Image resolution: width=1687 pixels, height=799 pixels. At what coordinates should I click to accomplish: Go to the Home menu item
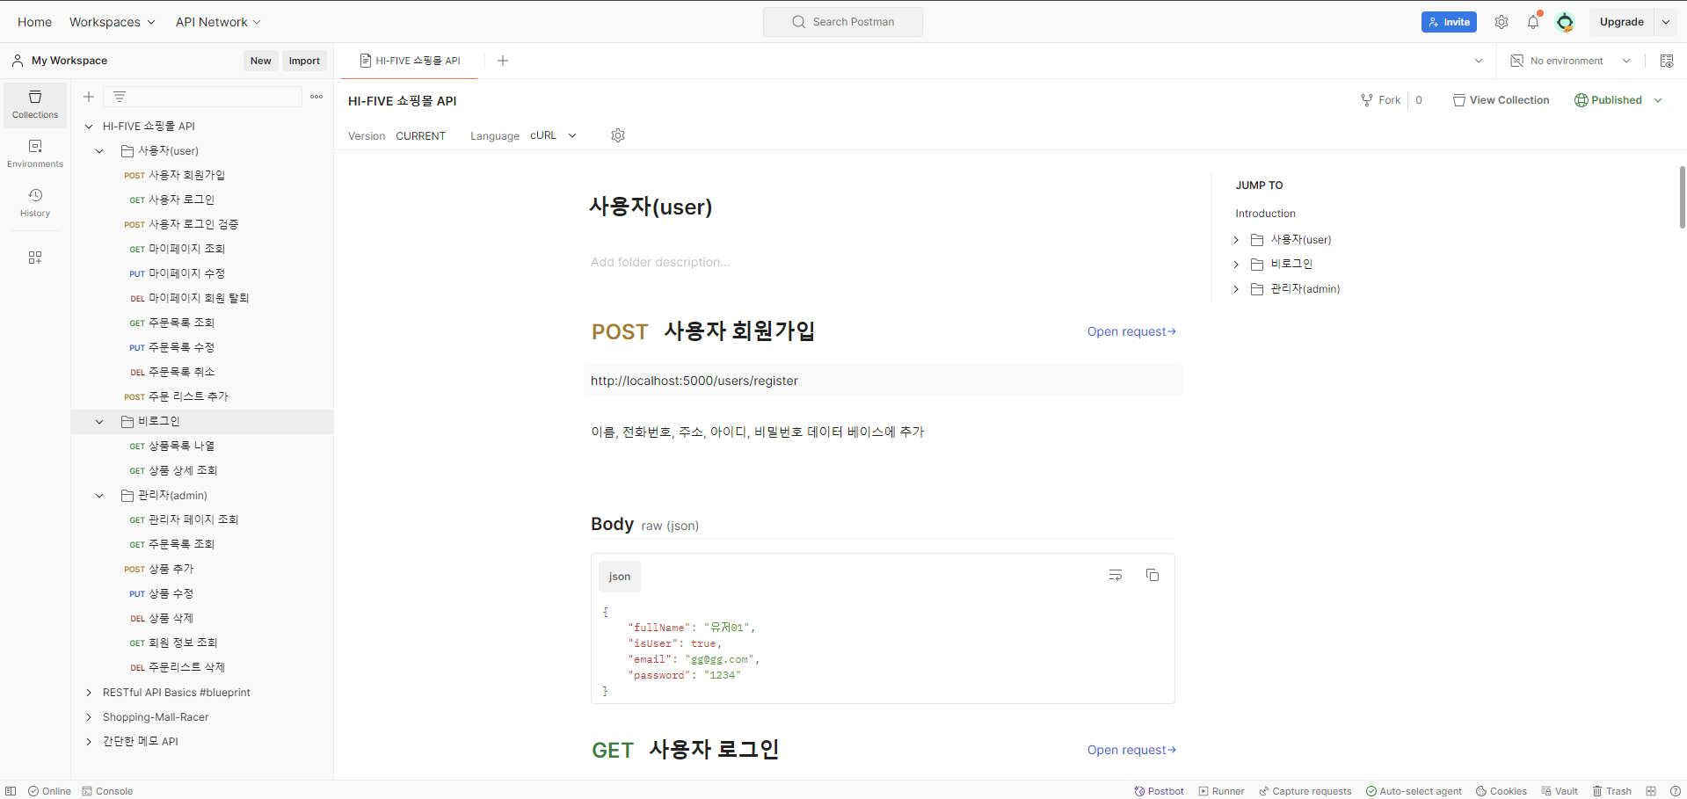tap(34, 22)
